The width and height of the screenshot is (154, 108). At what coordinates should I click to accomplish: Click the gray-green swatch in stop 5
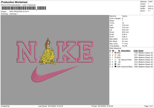pyautogui.click(x=115, y=62)
